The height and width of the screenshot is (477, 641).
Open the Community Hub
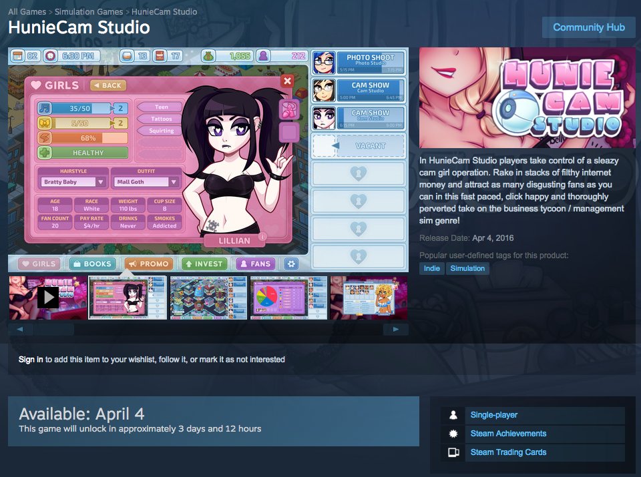pyautogui.click(x=588, y=27)
